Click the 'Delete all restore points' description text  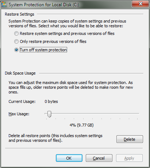[x=55, y=138]
